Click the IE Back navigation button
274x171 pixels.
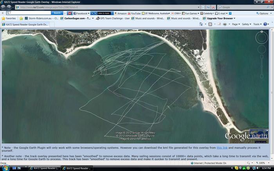pyautogui.click(x=4, y=7)
